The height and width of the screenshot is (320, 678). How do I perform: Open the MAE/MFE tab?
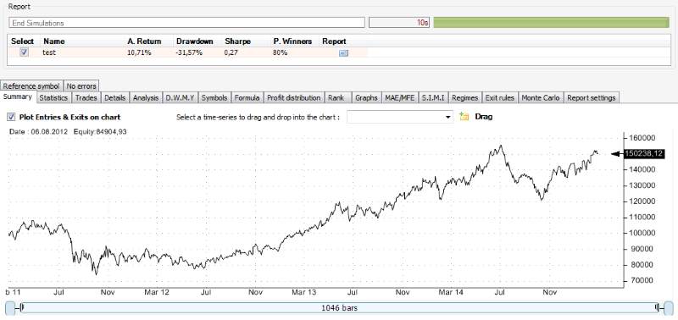pyautogui.click(x=399, y=98)
